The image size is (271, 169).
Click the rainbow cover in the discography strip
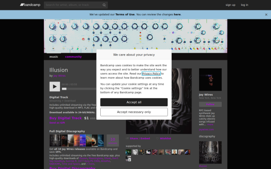(89, 141)
